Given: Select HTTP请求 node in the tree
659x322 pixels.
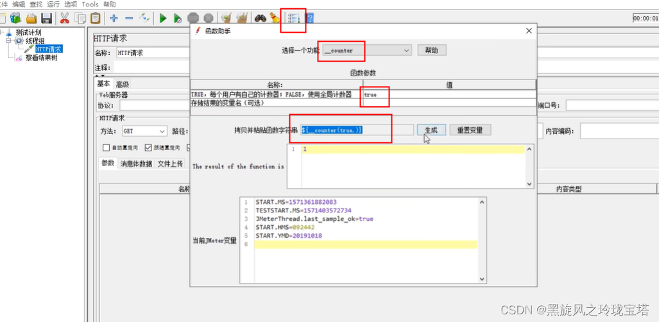Looking at the screenshot, I should [x=48, y=49].
